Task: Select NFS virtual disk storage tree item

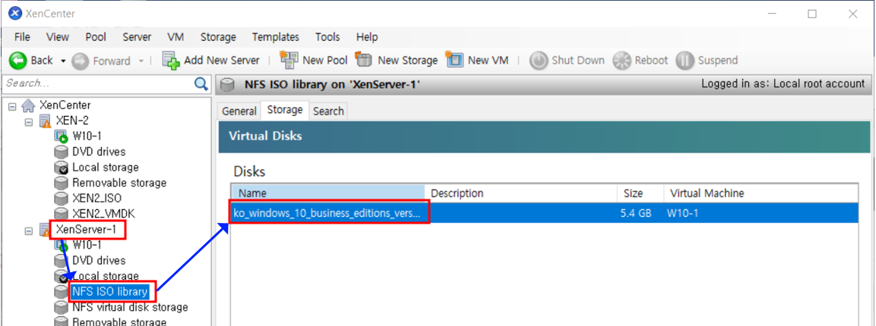Action: (x=130, y=307)
